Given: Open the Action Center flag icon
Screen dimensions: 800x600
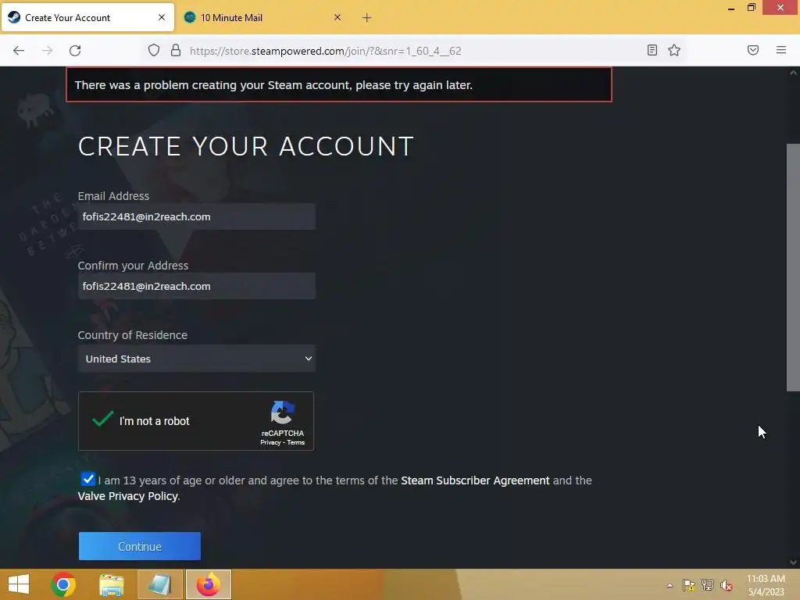Looking at the screenshot, I should point(689,585).
